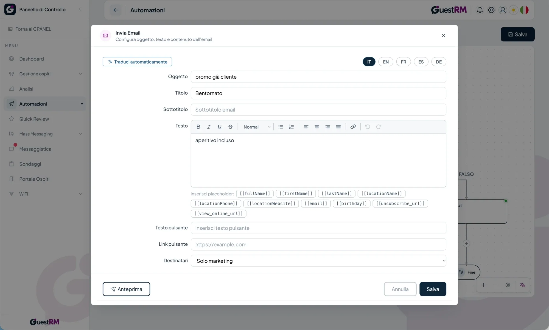Toggle strikethrough formatting in text editor

point(230,127)
